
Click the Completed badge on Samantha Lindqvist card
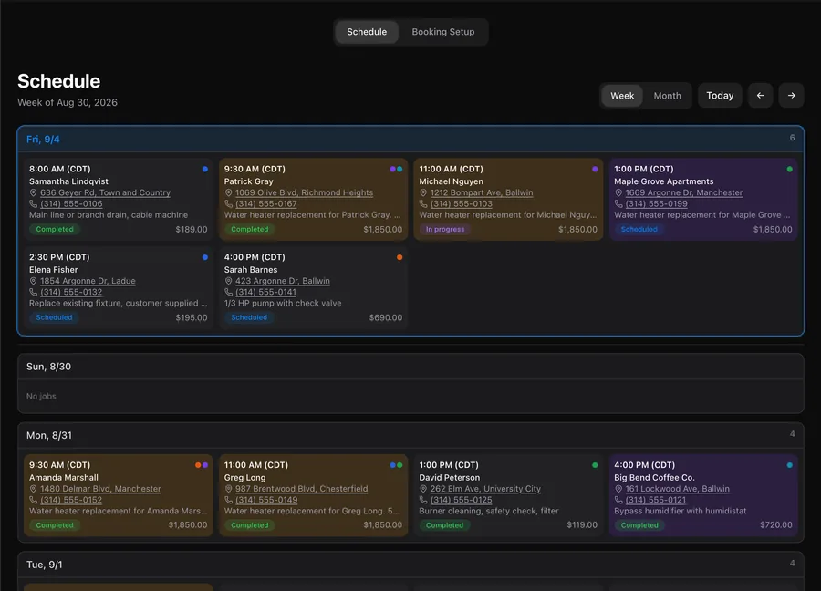(55, 229)
